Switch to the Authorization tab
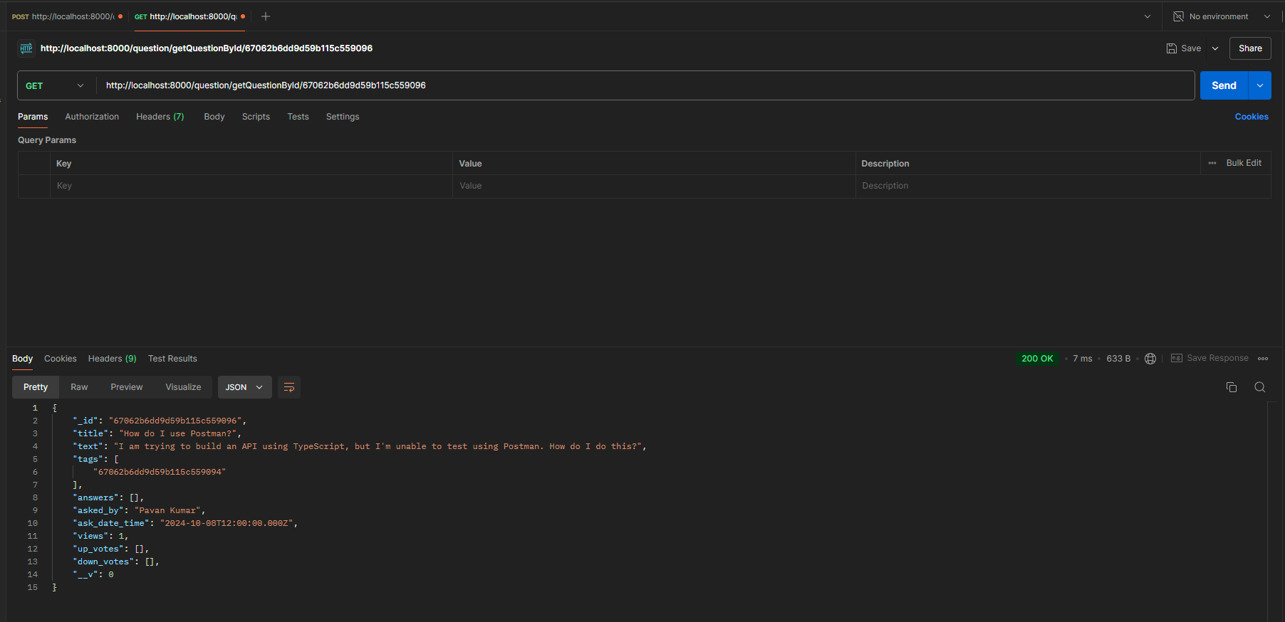1285x622 pixels. point(92,117)
